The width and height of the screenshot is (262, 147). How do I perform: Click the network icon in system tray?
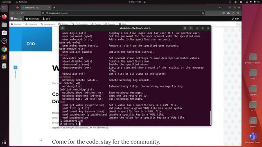pyautogui.click(x=247, y=2)
